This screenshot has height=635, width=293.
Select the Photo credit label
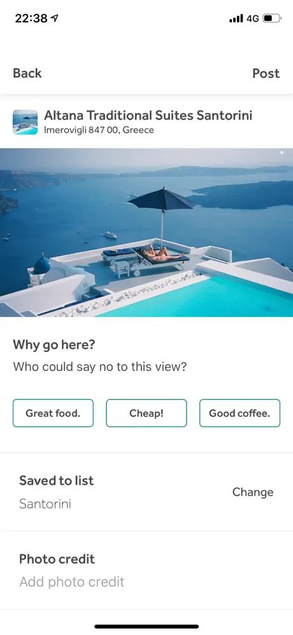click(57, 559)
